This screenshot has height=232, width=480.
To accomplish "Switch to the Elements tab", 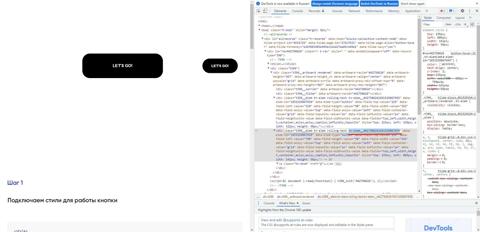I will [280, 11].
